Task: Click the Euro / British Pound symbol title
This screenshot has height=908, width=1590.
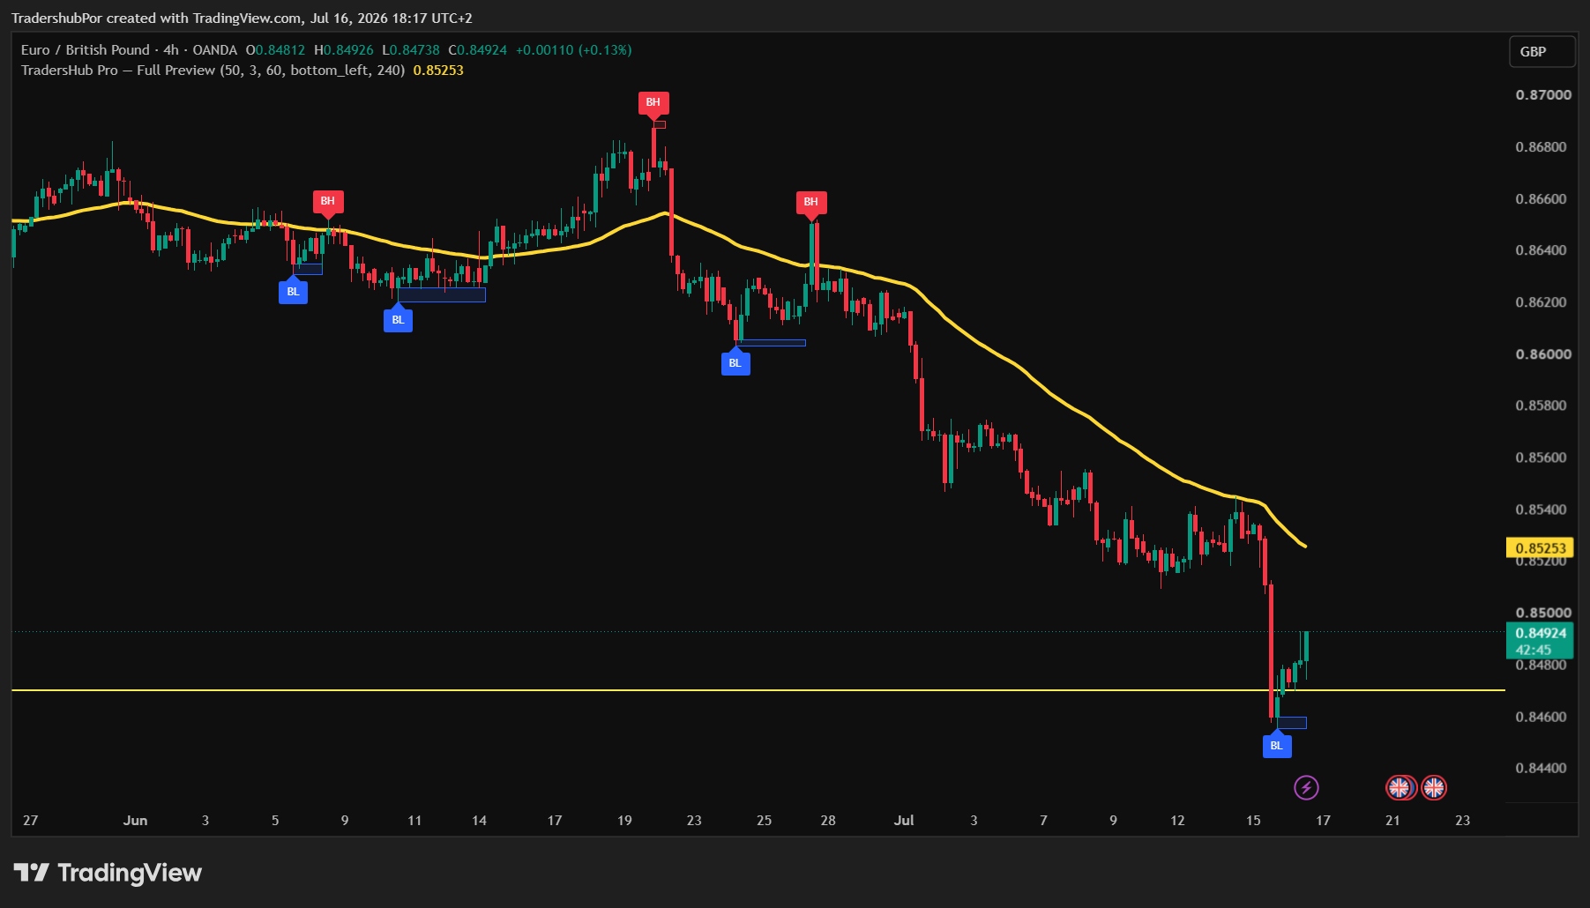Action: [x=86, y=50]
